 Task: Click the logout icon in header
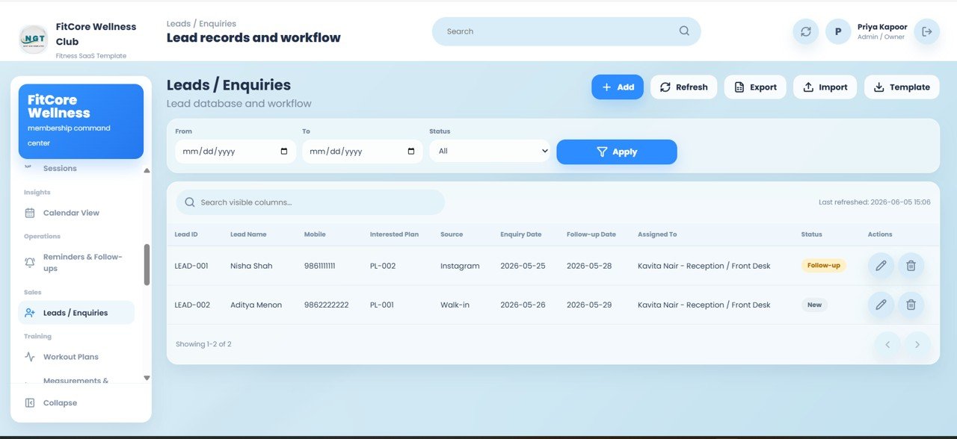(927, 31)
